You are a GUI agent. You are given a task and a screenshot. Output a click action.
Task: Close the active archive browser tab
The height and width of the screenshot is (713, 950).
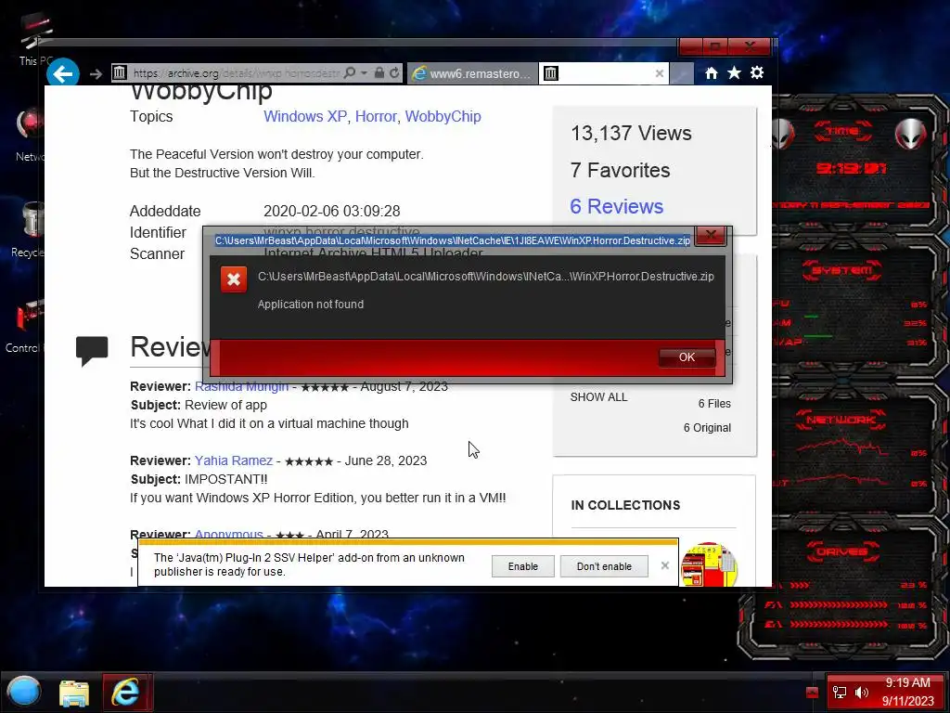660,73
